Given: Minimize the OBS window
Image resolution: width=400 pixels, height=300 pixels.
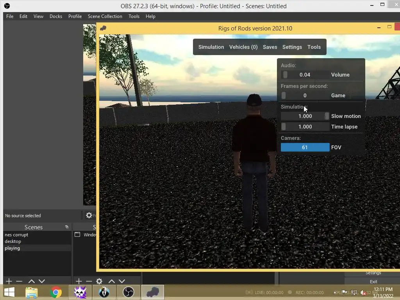Looking at the screenshot, I should click(x=372, y=5).
